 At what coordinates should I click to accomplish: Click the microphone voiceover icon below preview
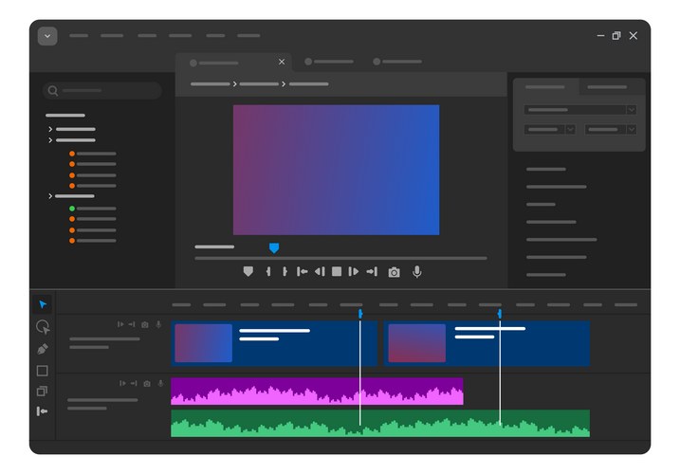pos(416,272)
